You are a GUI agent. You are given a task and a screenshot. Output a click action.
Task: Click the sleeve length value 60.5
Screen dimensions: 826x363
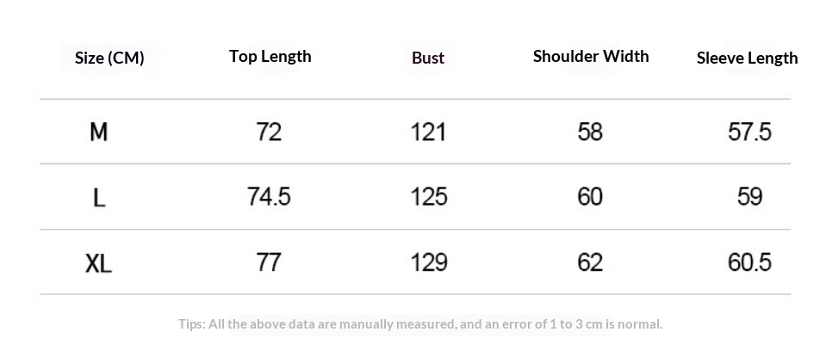749,262
